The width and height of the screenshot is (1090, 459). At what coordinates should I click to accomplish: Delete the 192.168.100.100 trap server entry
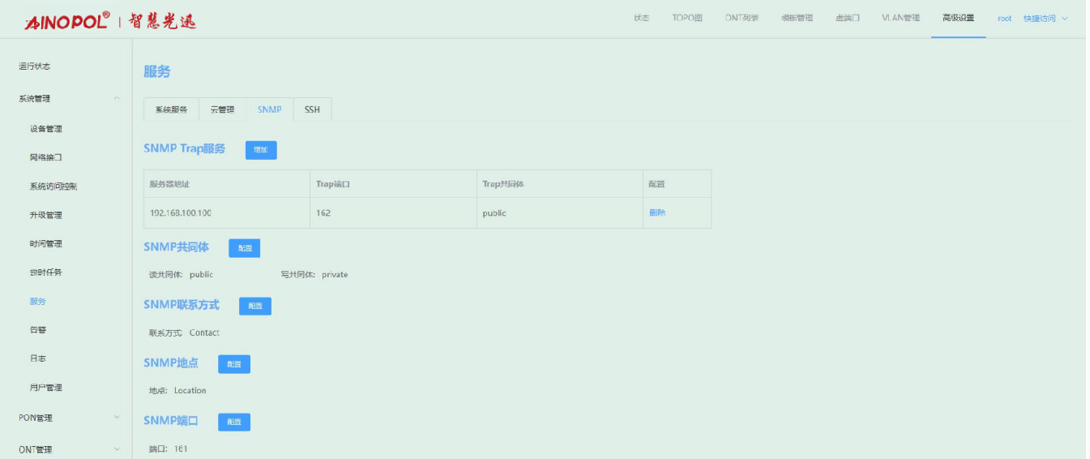click(x=657, y=213)
